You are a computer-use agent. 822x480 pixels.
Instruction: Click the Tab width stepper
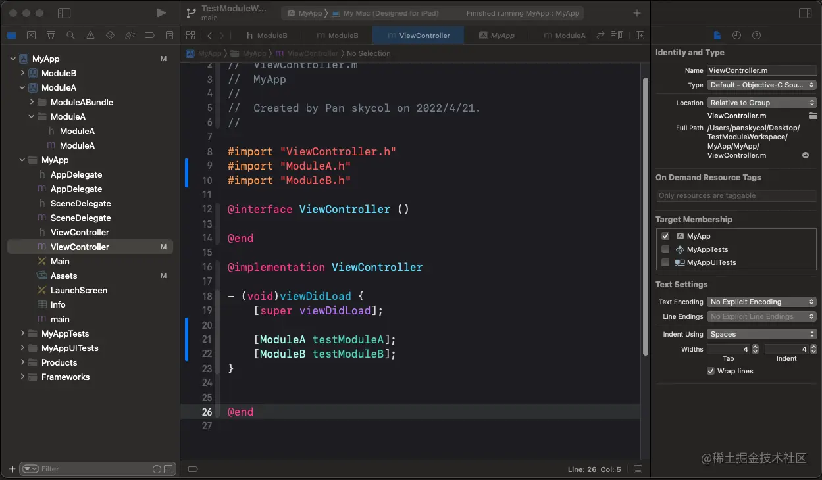click(756, 349)
